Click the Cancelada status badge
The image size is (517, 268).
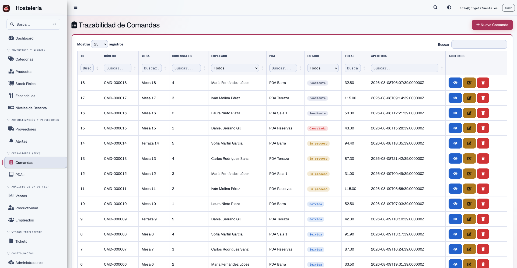point(317,128)
